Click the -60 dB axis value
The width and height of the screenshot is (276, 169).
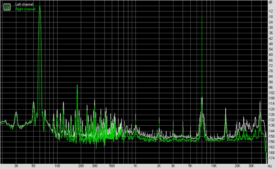270,55
